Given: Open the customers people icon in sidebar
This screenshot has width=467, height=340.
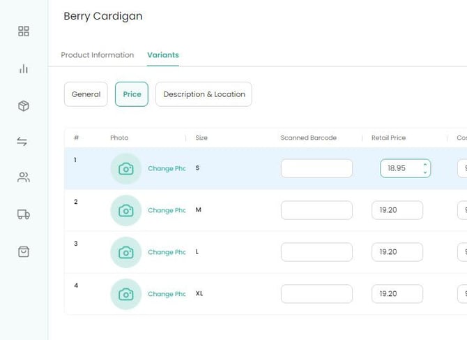Looking at the screenshot, I should [x=24, y=178].
